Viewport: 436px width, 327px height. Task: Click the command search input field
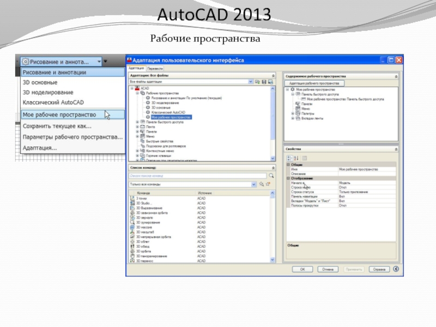(197, 176)
